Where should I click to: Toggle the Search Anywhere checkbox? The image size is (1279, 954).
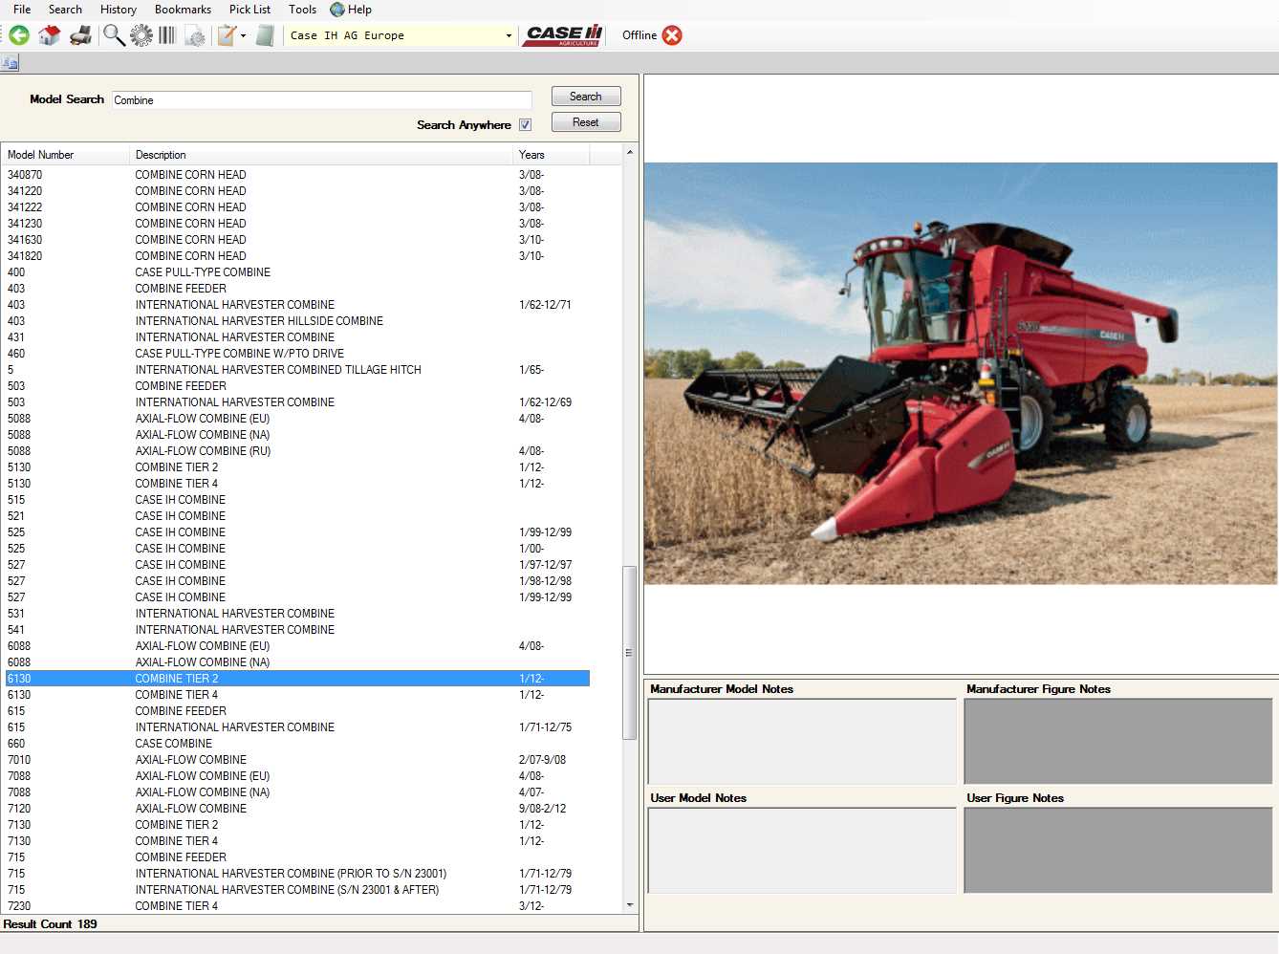525,125
